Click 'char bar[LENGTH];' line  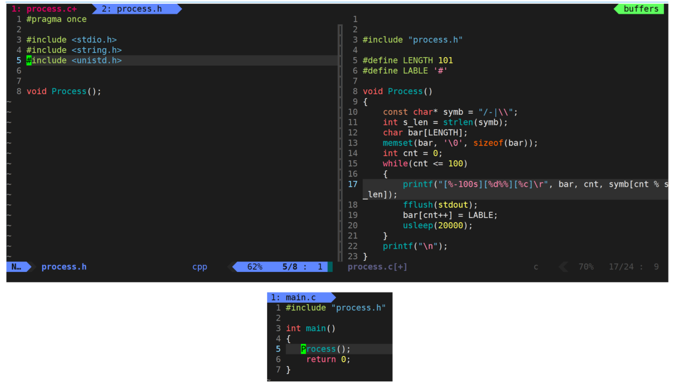point(425,133)
